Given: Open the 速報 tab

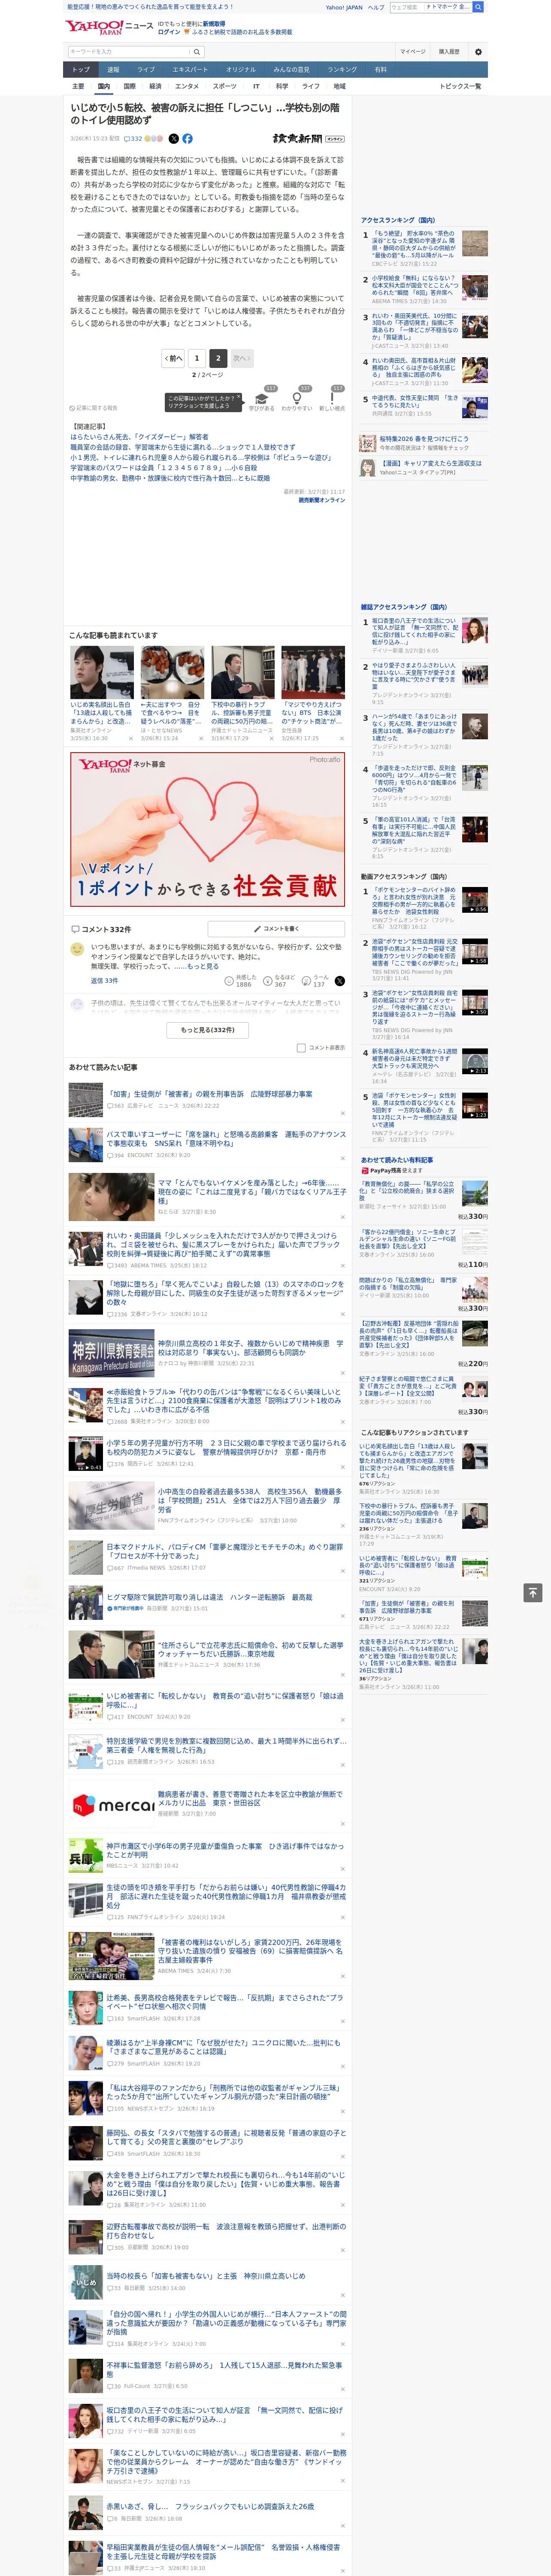Looking at the screenshot, I should (x=113, y=70).
